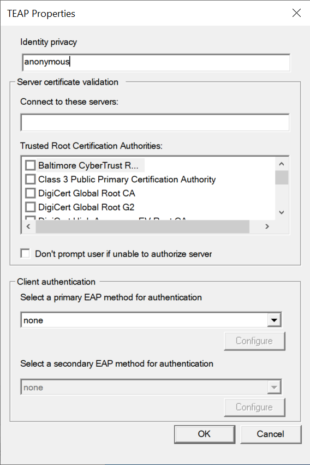Enable Don't prompt user if unable to authorize server
Viewport: 310px width, 465px height.
point(25,254)
